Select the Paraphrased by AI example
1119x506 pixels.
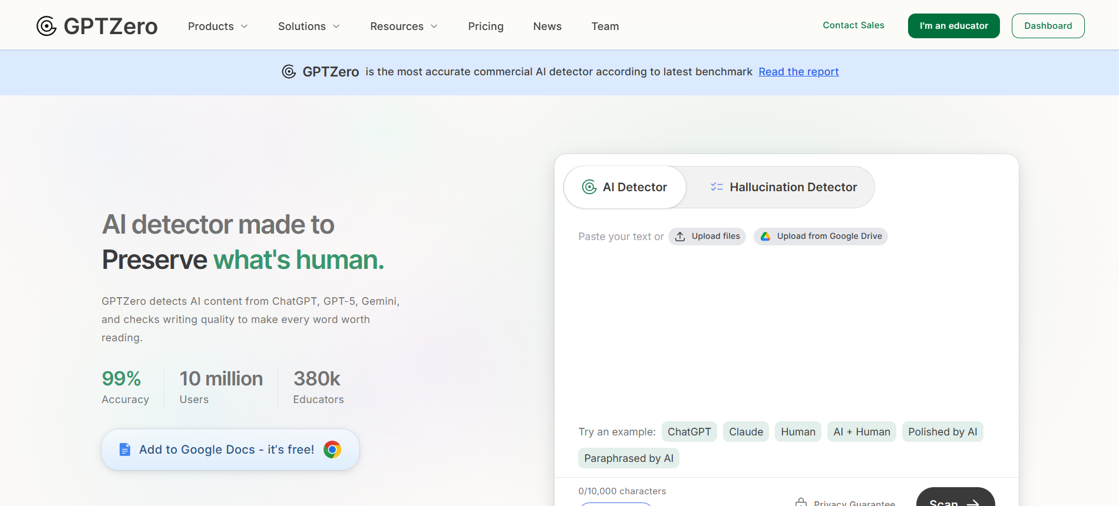(628, 458)
